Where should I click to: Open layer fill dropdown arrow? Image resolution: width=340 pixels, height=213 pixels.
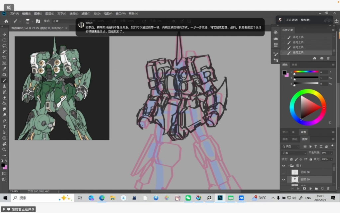[x=331, y=159]
